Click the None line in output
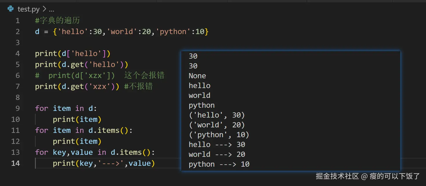The width and height of the screenshot is (426, 186). (x=197, y=76)
